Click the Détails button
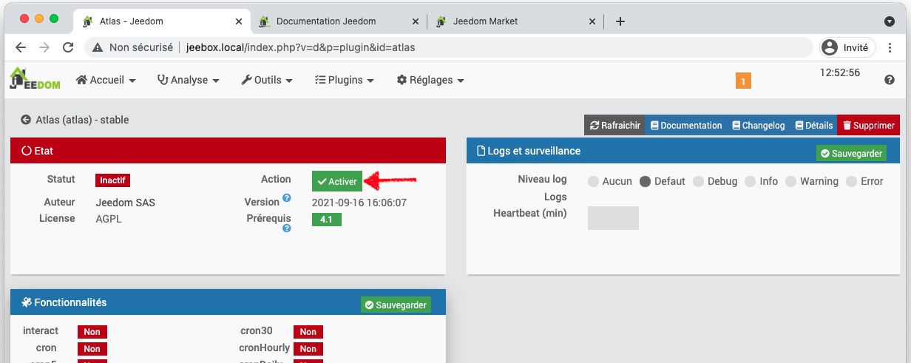 click(x=813, y=125)
